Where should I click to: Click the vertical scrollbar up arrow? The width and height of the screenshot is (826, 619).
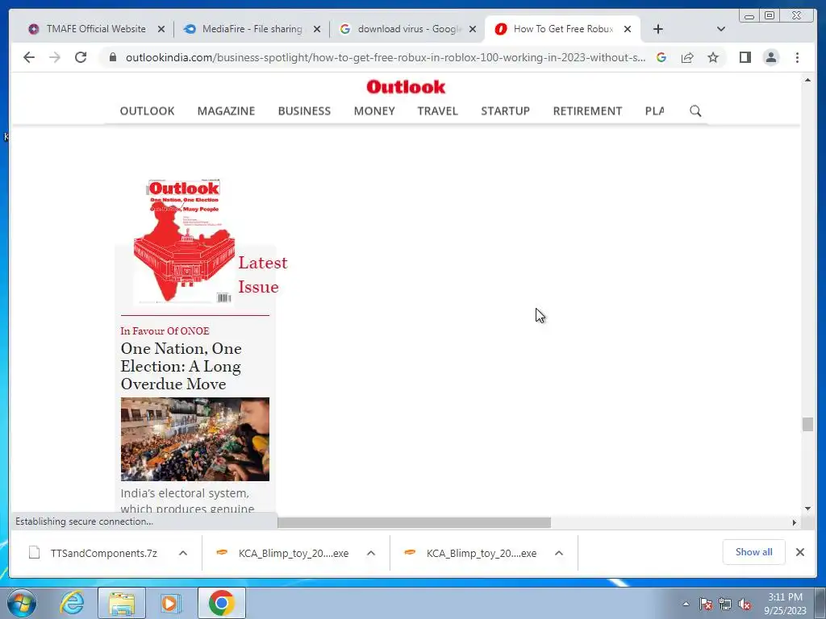pyautogui.click(x=807, y=80)
